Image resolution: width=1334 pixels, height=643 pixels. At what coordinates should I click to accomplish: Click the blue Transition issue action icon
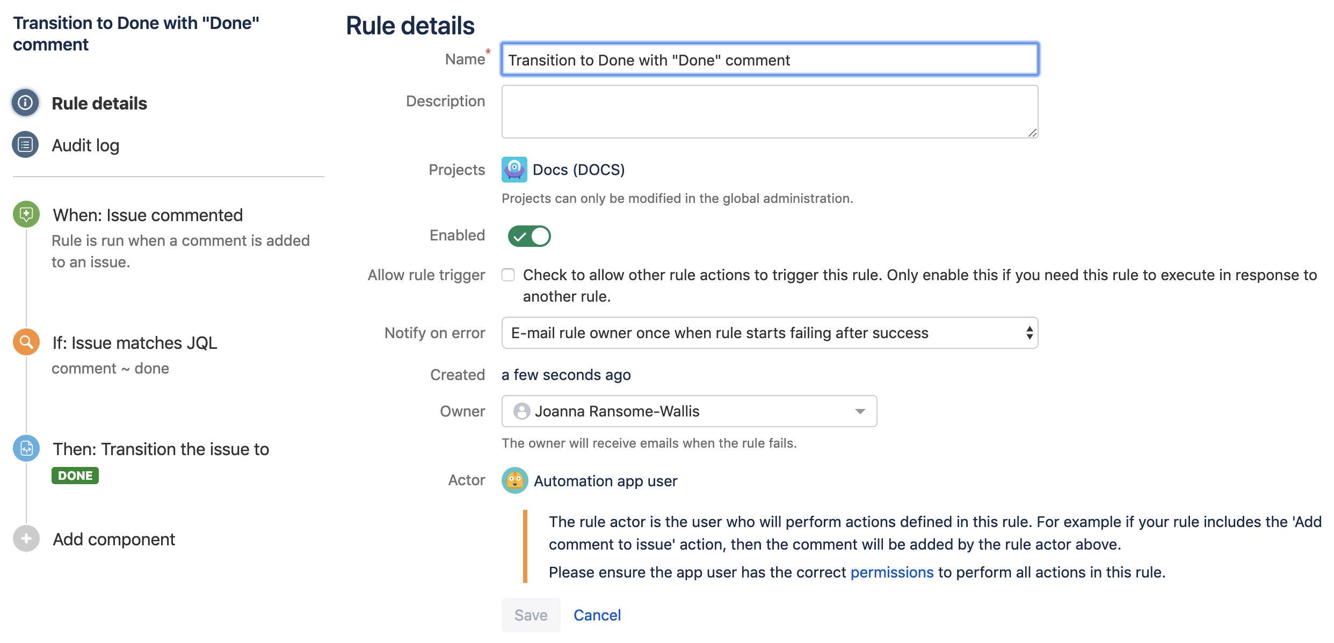click(26, 448)
